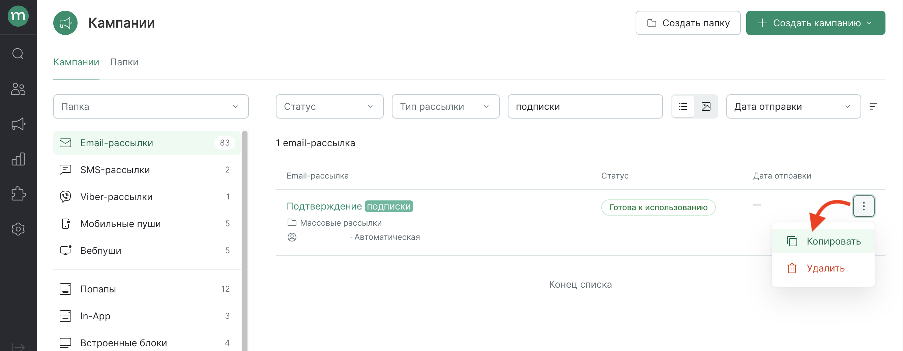Open the Подтверждение подписки campaign link

[349, 206]
